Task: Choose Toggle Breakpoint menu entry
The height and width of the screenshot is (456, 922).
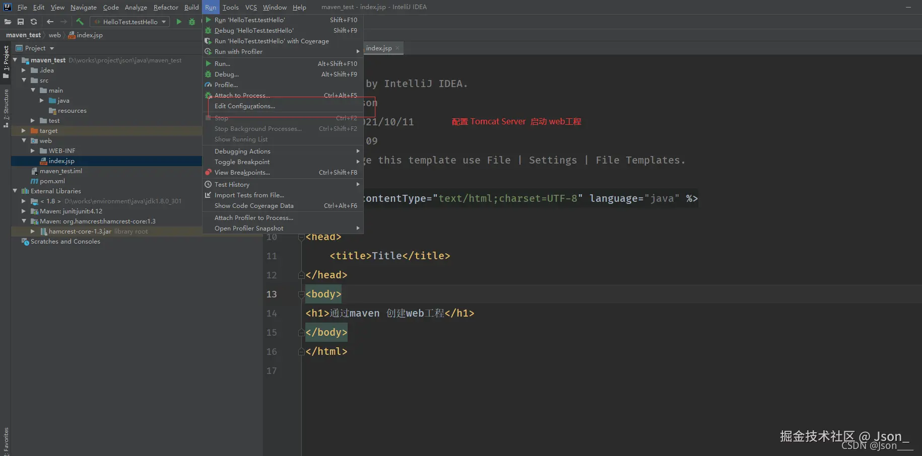Action: [x=283, y=162]
